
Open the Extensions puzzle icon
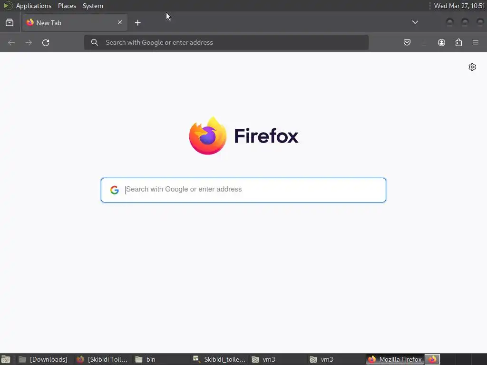(x=458, y=42)
